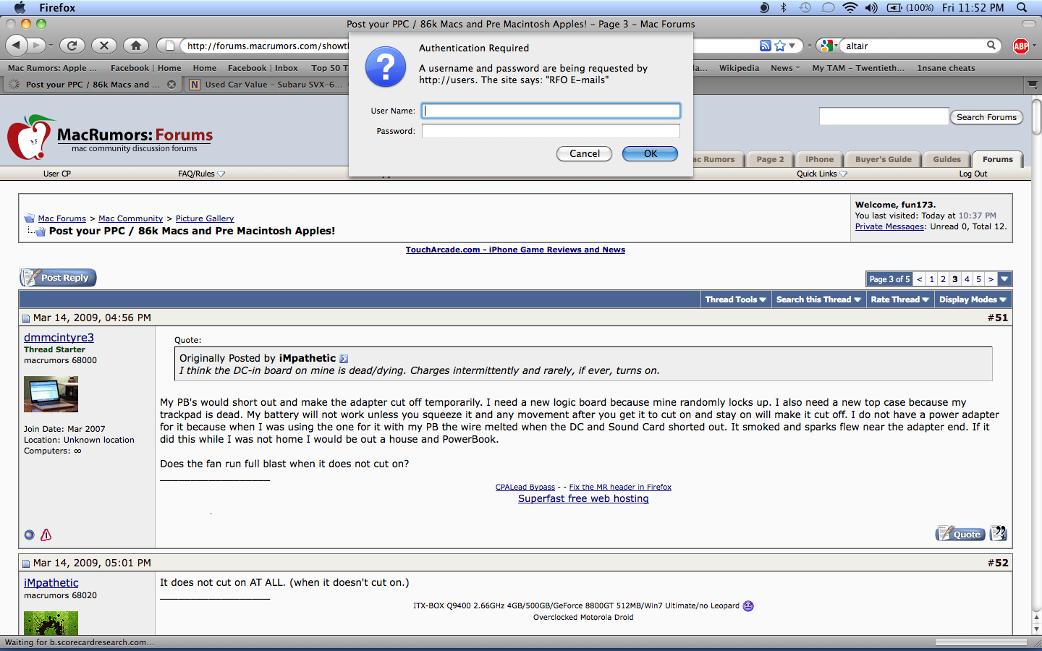
Task: Go to the home page icon
Action: click(136, 46)
